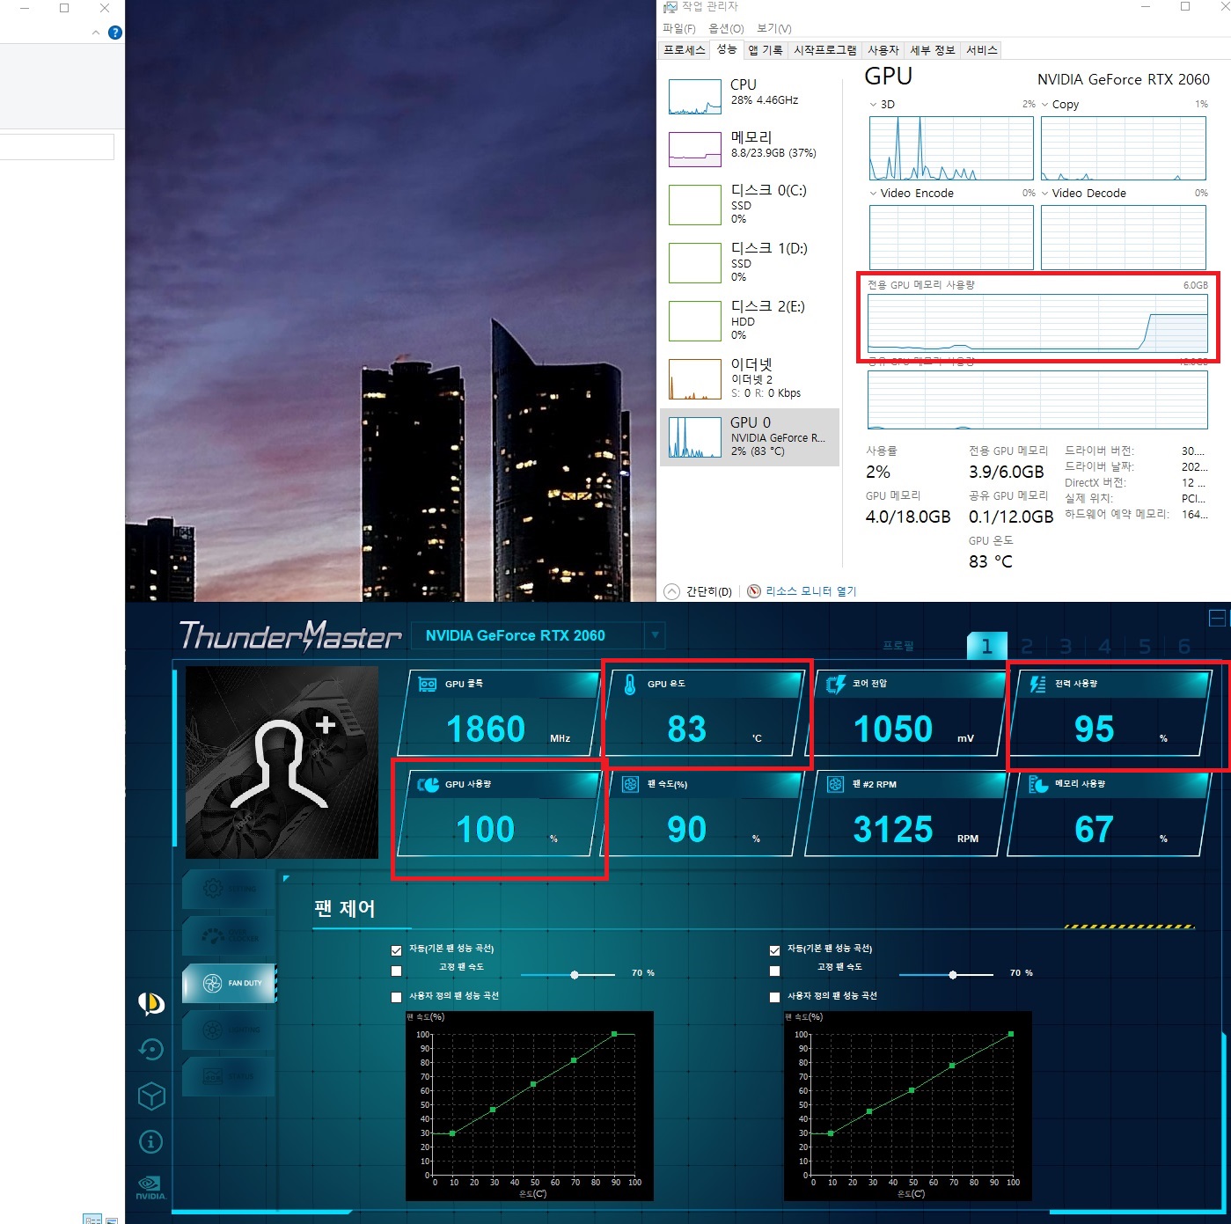Enable the left fan fixed speed checkbox

(x=396, y=971)
